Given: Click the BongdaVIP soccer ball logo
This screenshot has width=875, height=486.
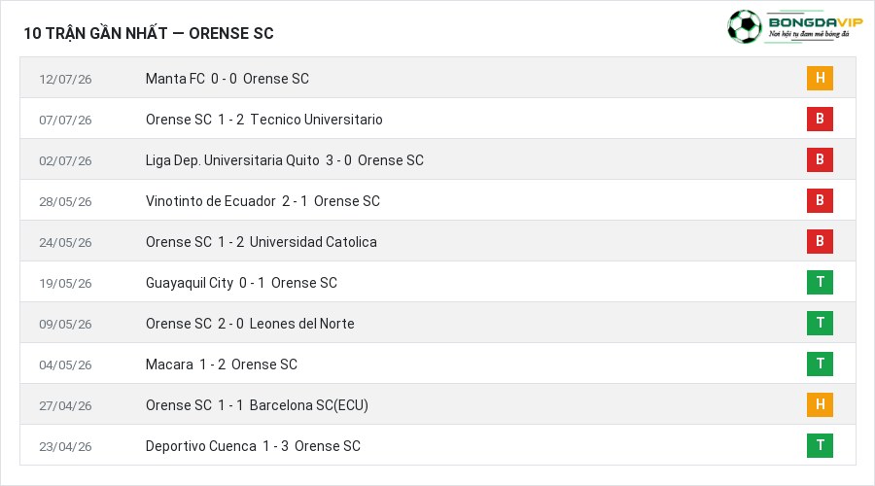Looking at the screenshot, I should [x=745, y=26].
